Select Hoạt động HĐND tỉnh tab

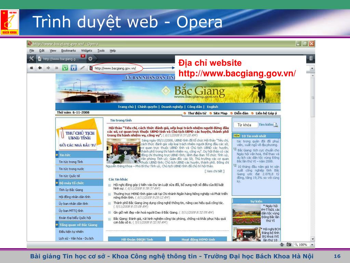coord(198,239)
